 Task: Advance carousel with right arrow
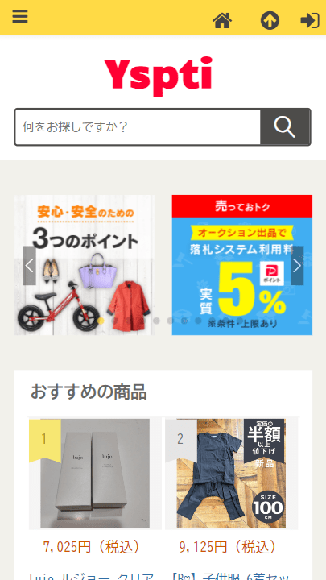[297, 266]
